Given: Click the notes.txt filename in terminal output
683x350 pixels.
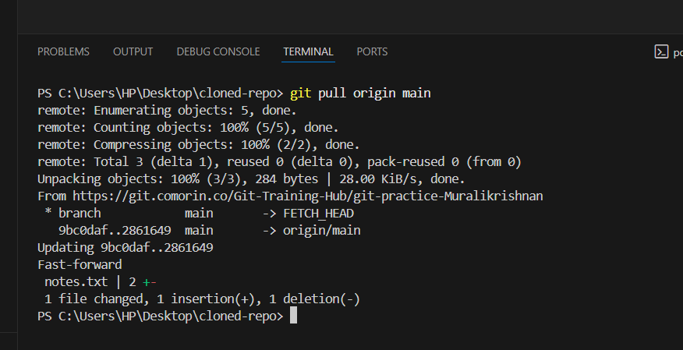Looking at the screenshot, I should click(76, 282).
